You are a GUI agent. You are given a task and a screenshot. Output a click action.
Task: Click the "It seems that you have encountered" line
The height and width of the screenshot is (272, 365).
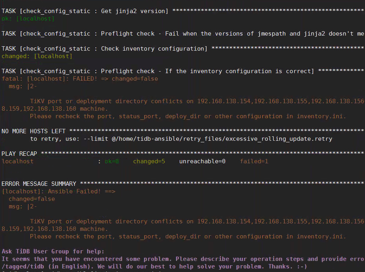point(182,259)
